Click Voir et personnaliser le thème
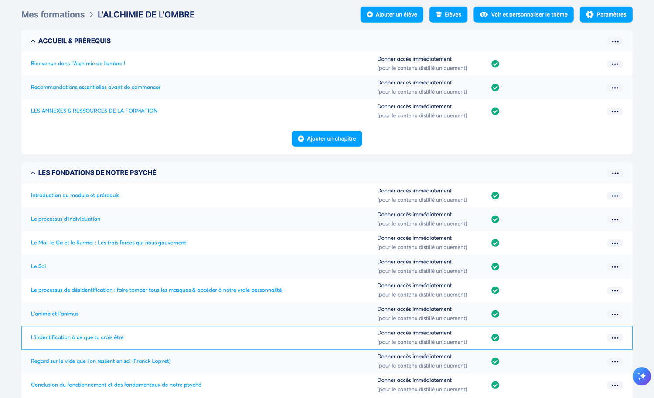Screen dimensions: 654x398 click(523, 14)
